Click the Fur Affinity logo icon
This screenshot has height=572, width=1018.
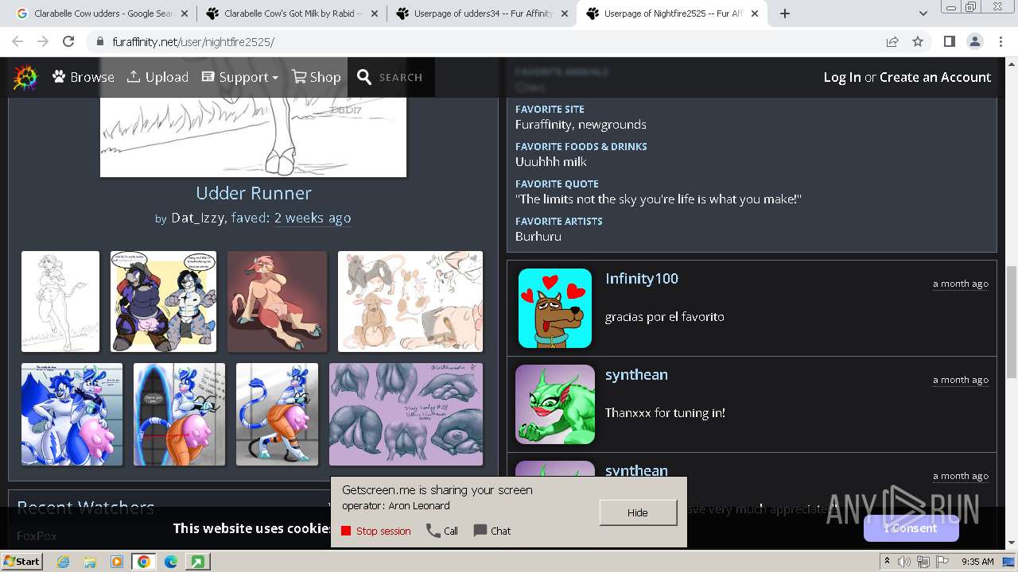click(x=25, y=77)
